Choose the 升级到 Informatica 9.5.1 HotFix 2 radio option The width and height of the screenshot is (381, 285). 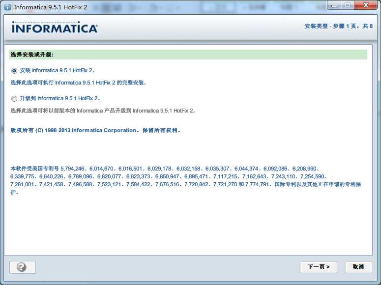coord(14,99)
